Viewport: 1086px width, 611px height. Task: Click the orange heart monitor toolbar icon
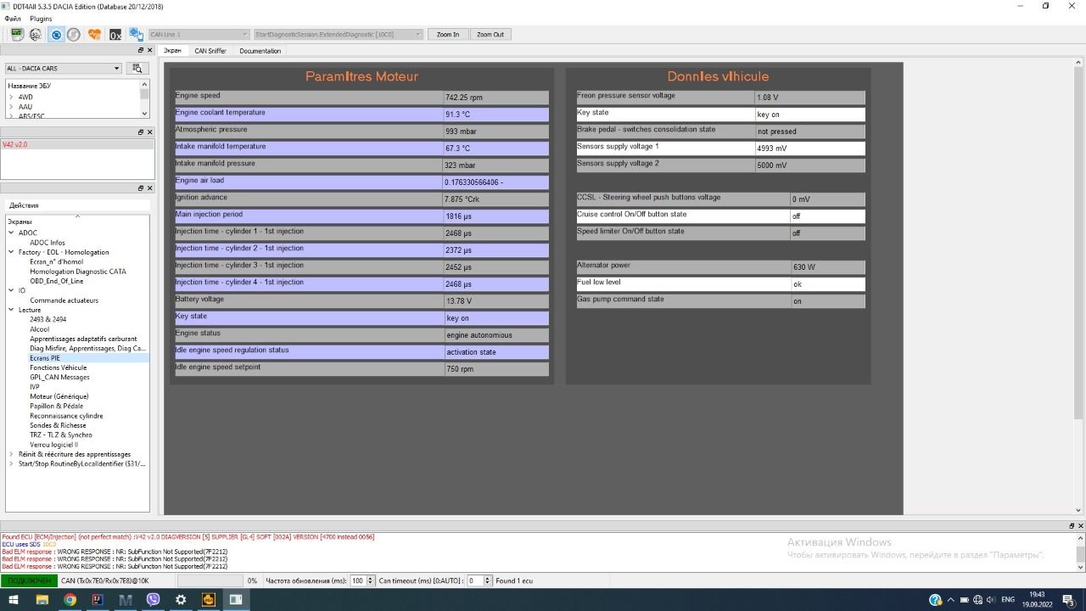pyautogui.click(x=94, y=35)
